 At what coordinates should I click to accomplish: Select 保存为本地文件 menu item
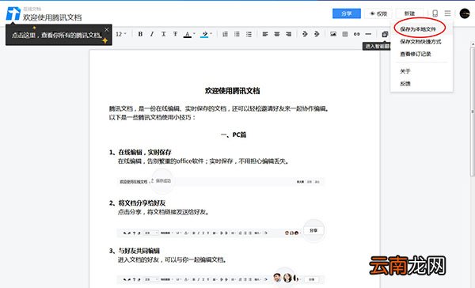[x=418, y=29]
